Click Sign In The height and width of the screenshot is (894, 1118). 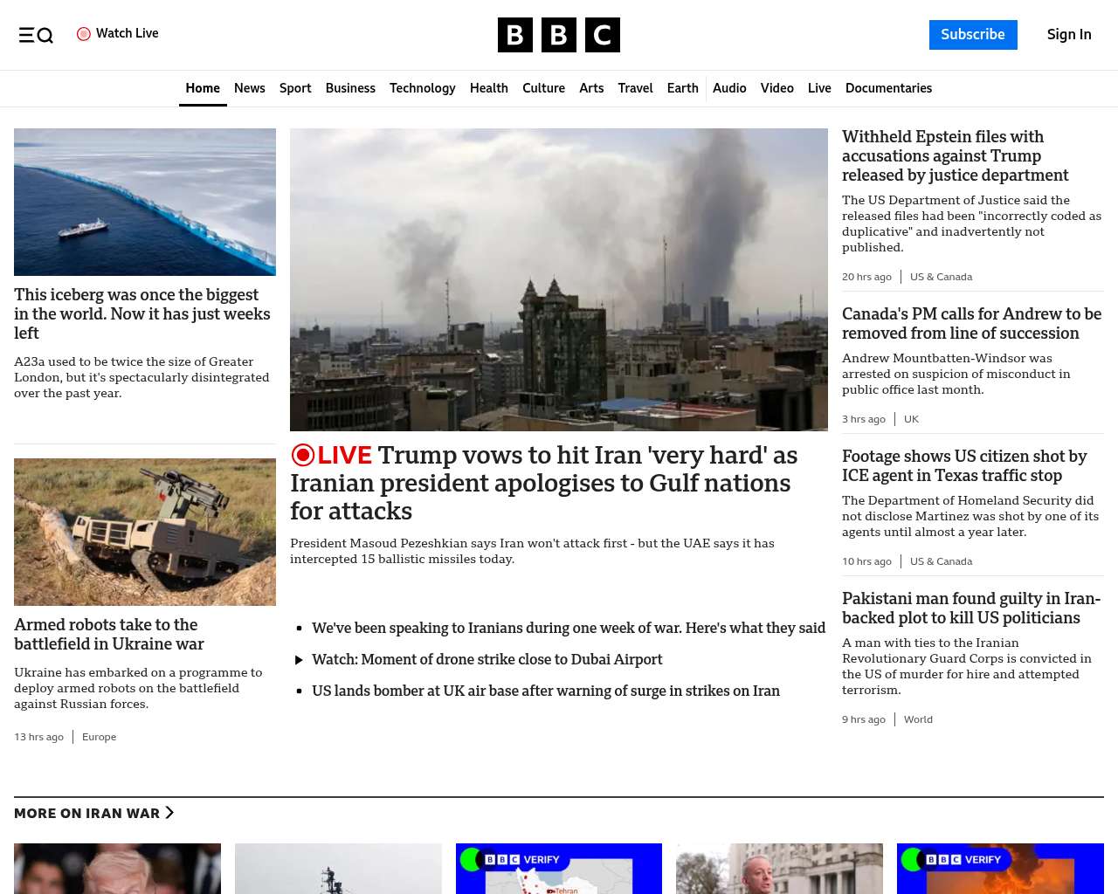pos(1068,35)
